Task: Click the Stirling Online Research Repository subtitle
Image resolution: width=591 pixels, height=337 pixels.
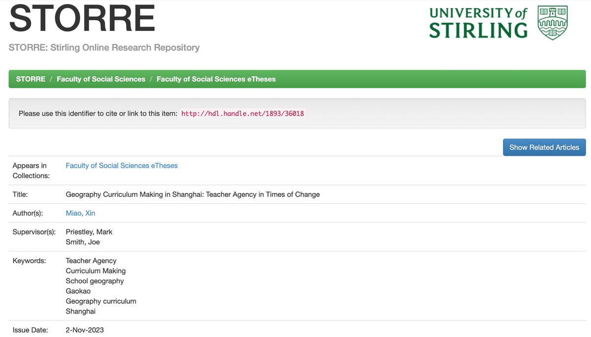Action: click(104, 48)
